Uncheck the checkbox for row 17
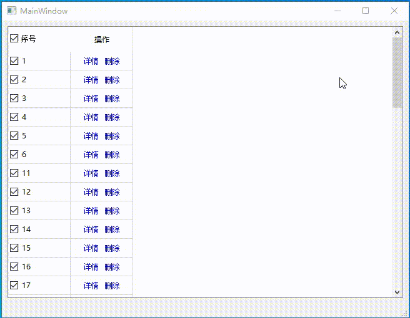This screenshot has width=410, height=318. click(14, 285)
